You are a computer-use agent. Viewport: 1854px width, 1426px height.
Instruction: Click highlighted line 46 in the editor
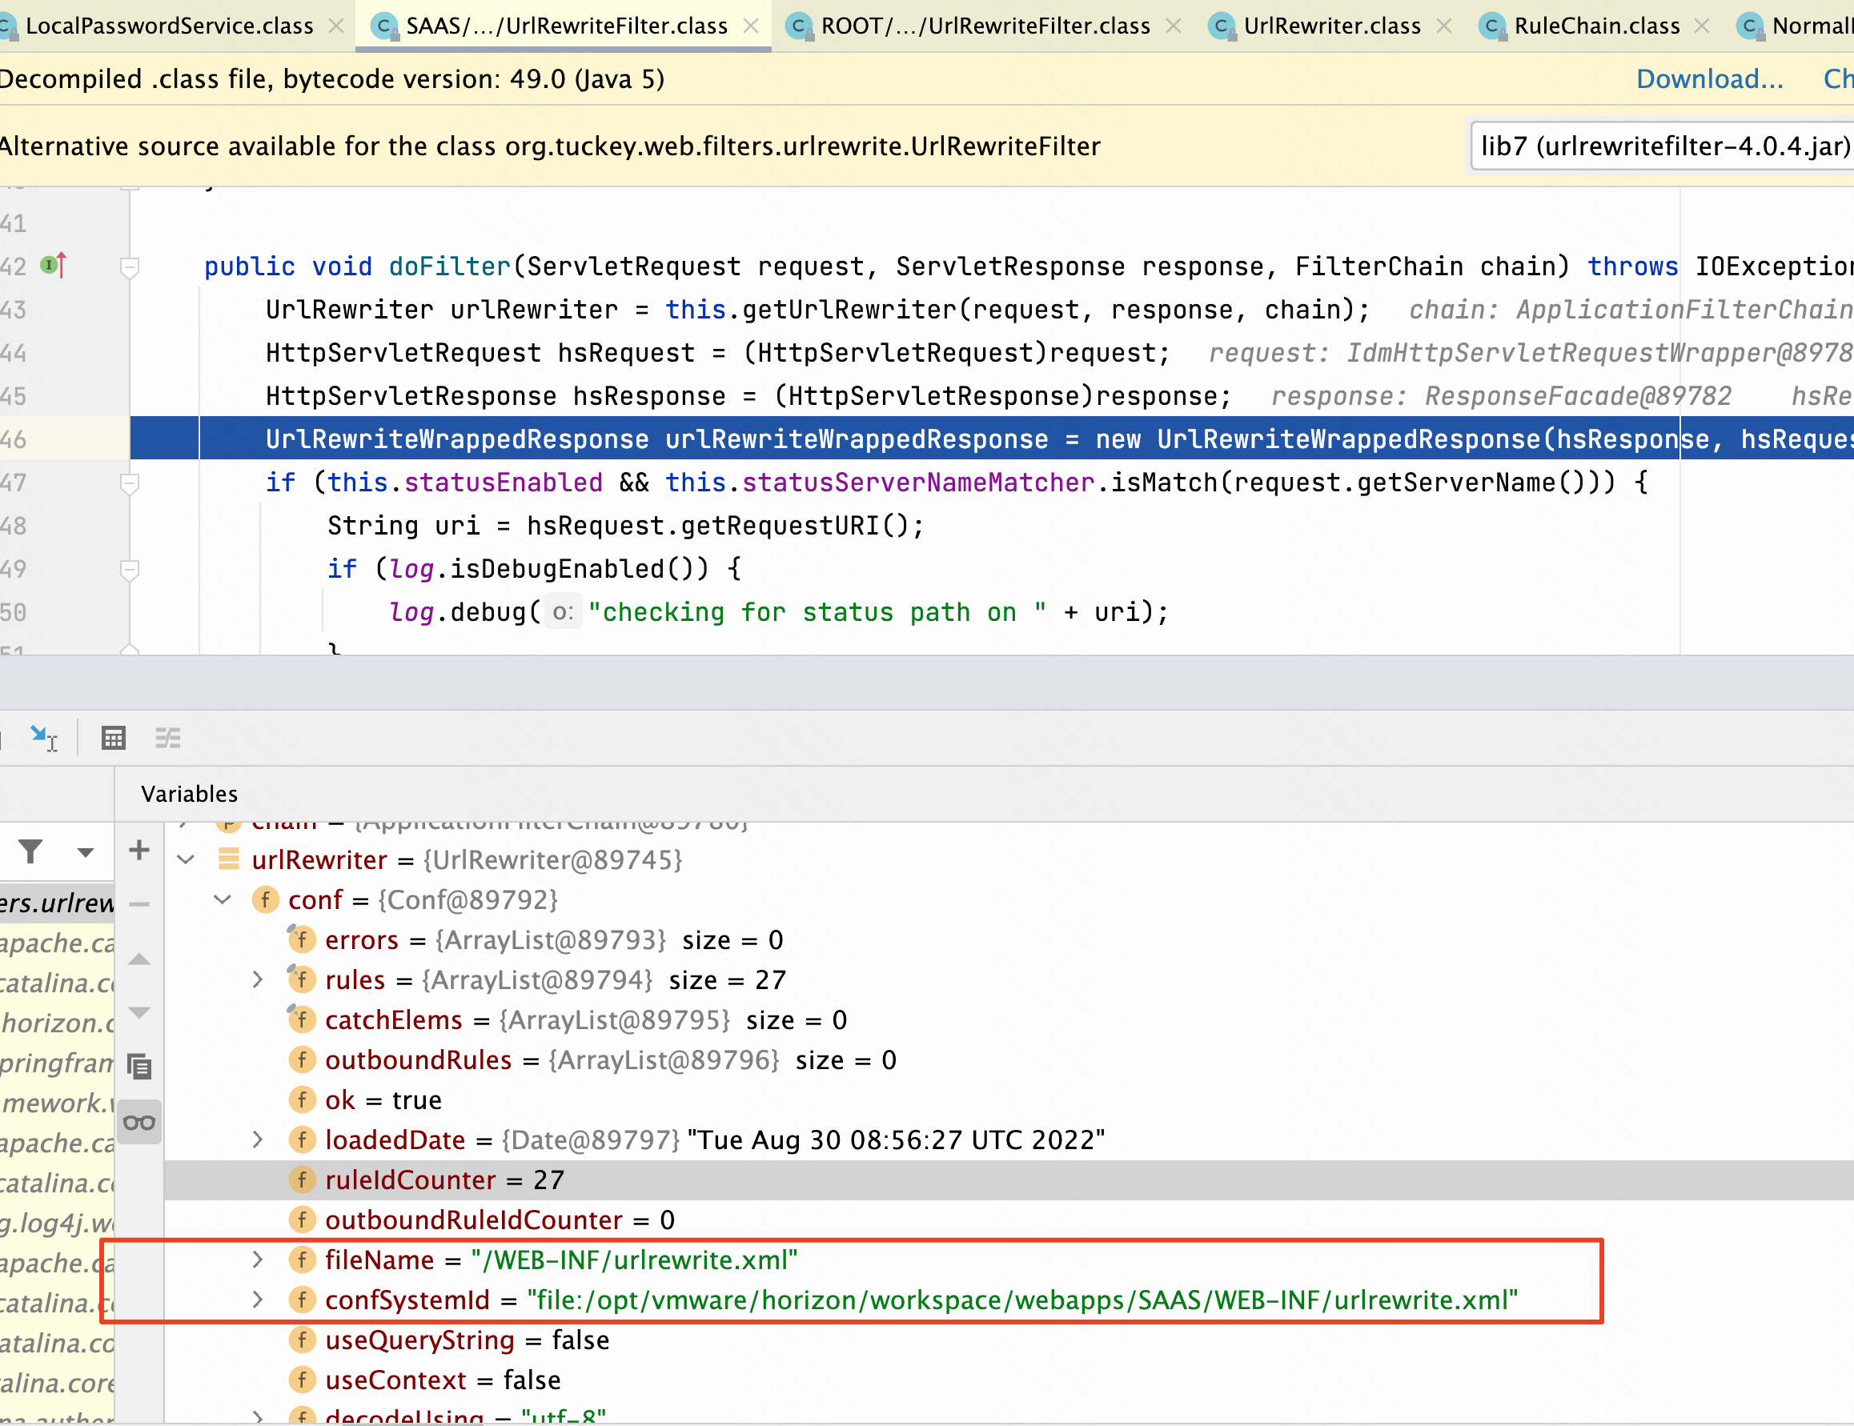pyautogui.click(x=992, y=439)
